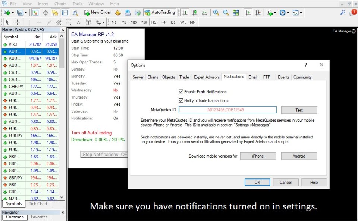
Task: Expand the templates dropdown arrow
Action: click(x=301, y=13)
